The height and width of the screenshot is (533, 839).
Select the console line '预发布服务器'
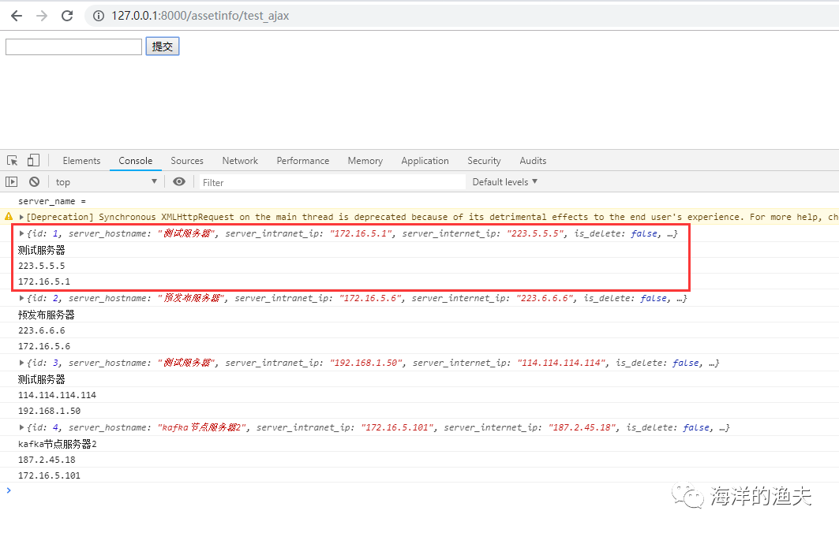pyautogui.click(x=46, y=315)
